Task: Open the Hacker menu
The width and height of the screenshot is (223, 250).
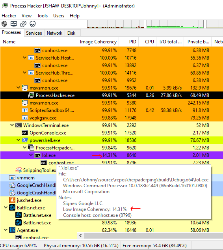Action: (x=9, y=16)
